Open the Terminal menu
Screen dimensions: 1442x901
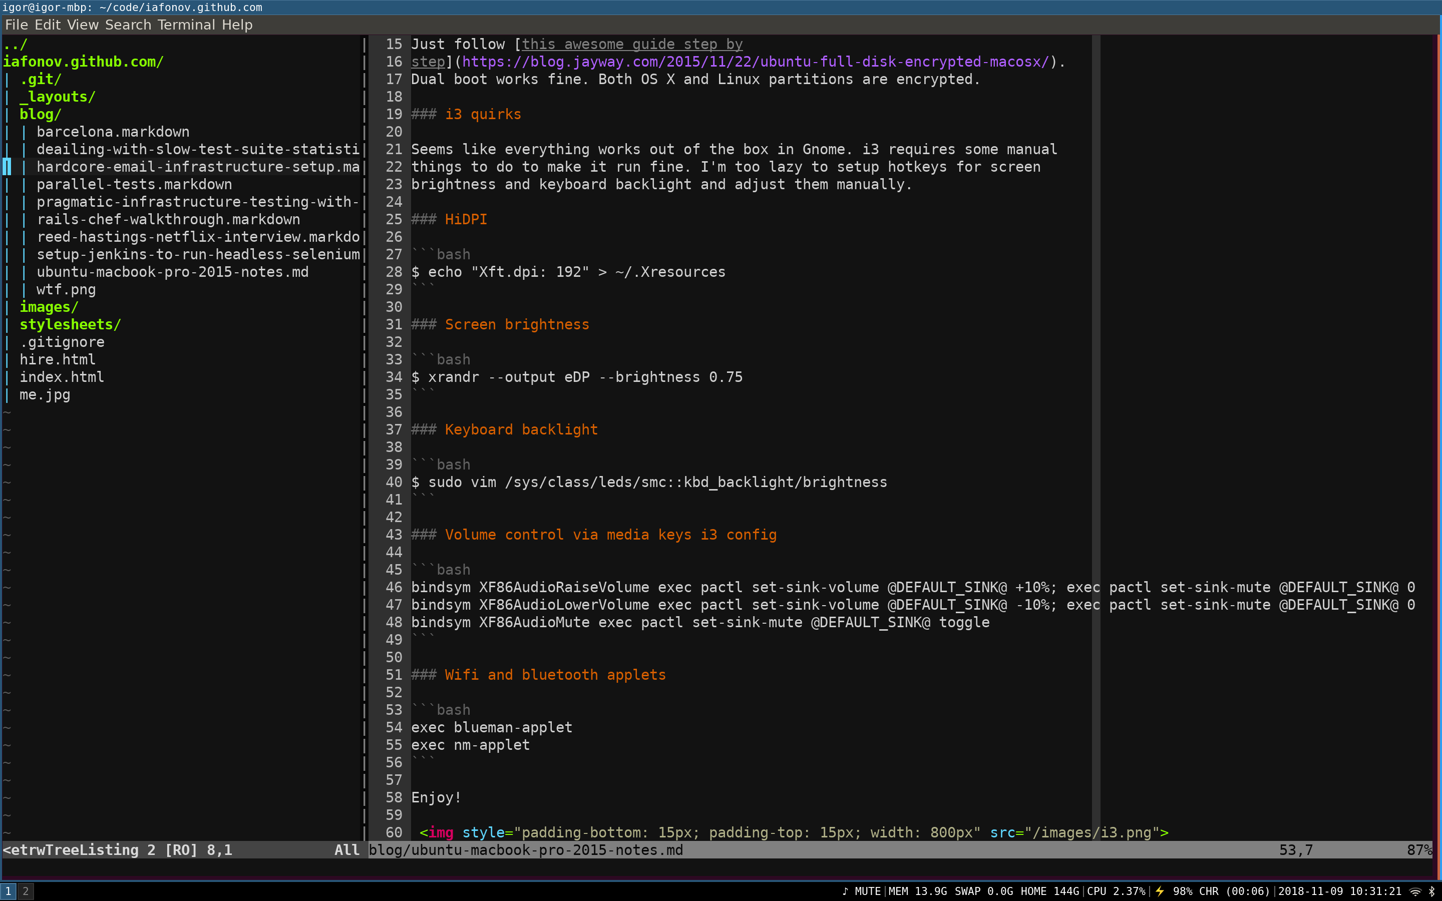click(186, 25)
